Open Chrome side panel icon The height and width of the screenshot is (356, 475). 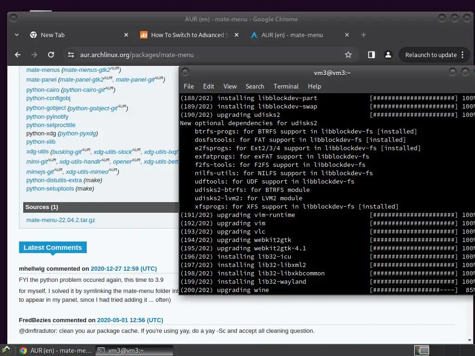(x=372, y=55)
